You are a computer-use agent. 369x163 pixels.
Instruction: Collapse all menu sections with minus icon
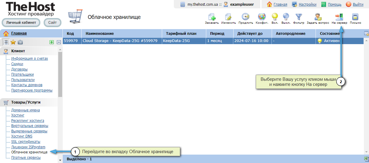[59, 42]
